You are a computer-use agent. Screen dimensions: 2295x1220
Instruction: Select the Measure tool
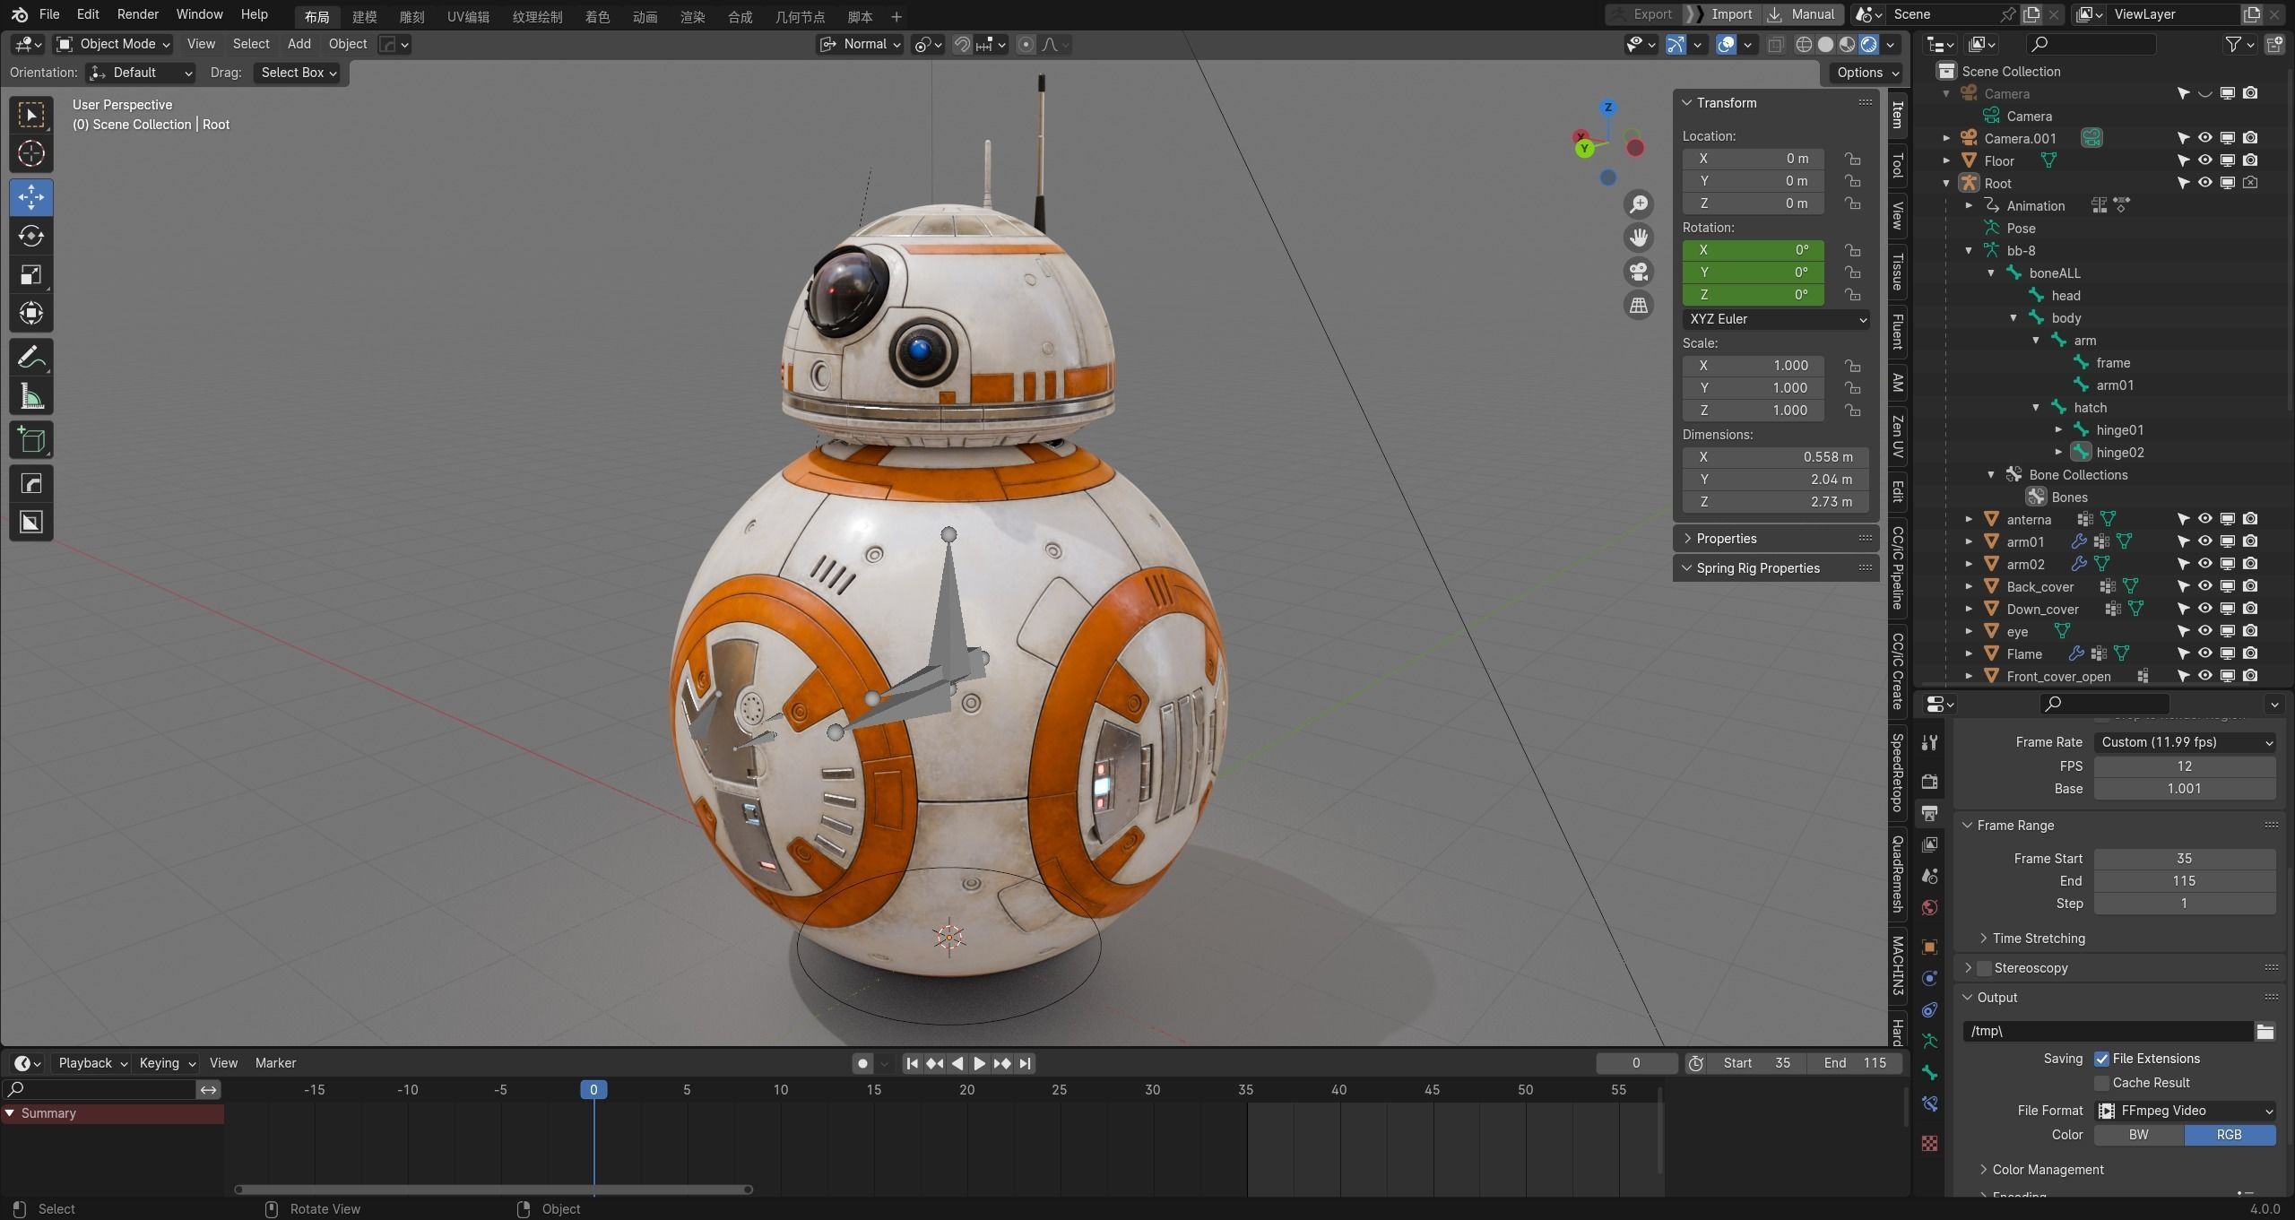tap(31, 396)
